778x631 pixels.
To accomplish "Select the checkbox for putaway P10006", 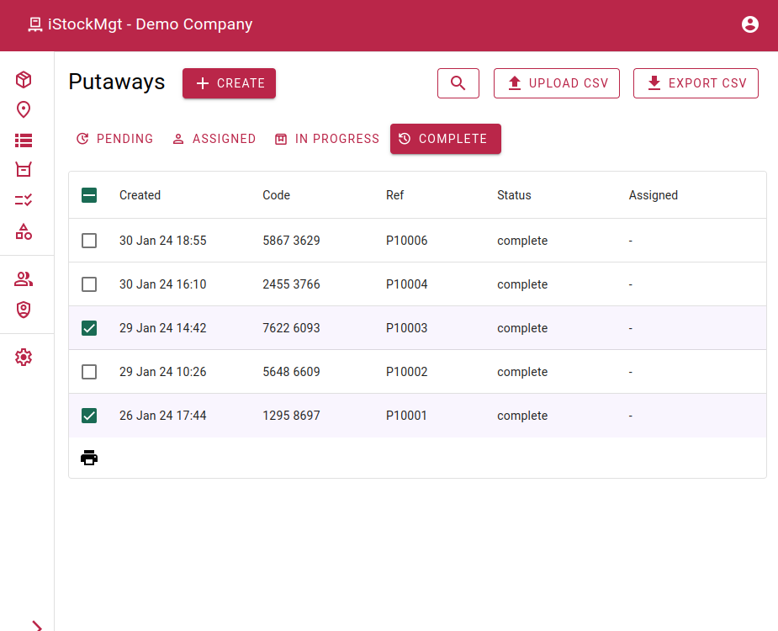I will coord(89,241).
